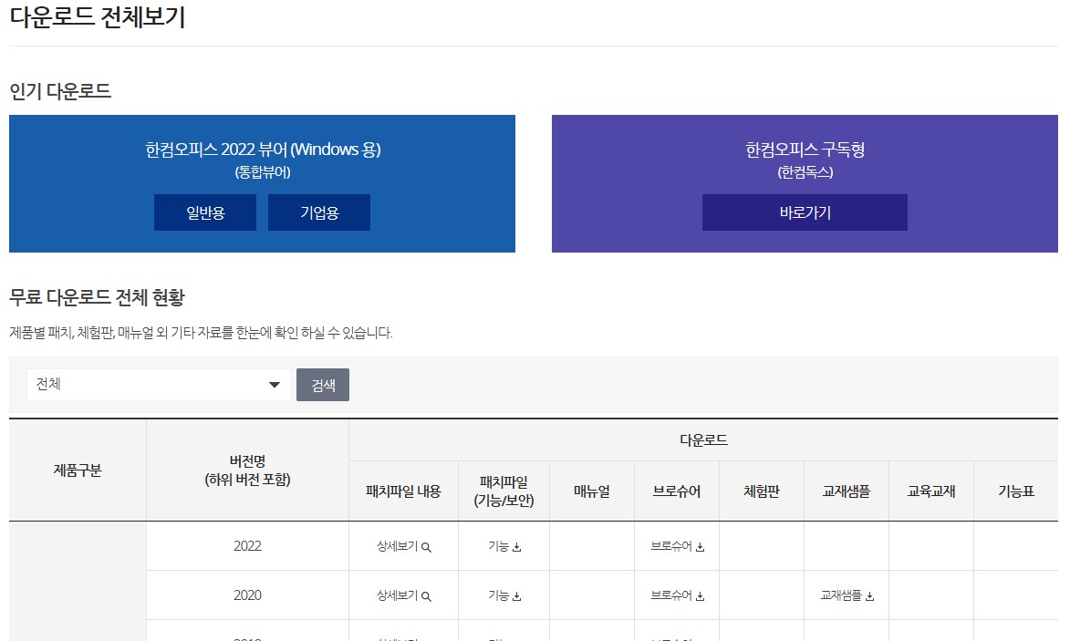Open 상세보기 for version 2022

404,546
